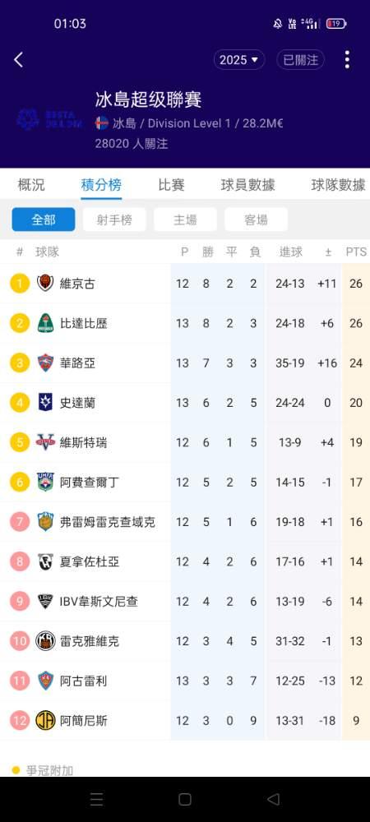Switch to the 概況 overview tab
The image size is (370, 822).
click(31, 185)
